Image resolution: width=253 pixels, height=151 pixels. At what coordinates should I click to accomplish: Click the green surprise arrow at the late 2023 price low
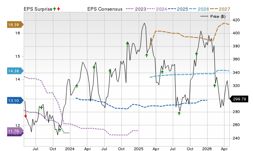tap(60, 130)
